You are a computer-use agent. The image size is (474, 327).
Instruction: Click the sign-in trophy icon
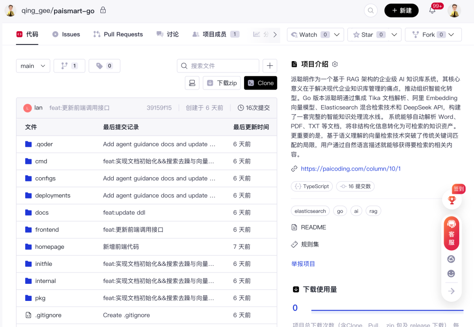point(452,200)
